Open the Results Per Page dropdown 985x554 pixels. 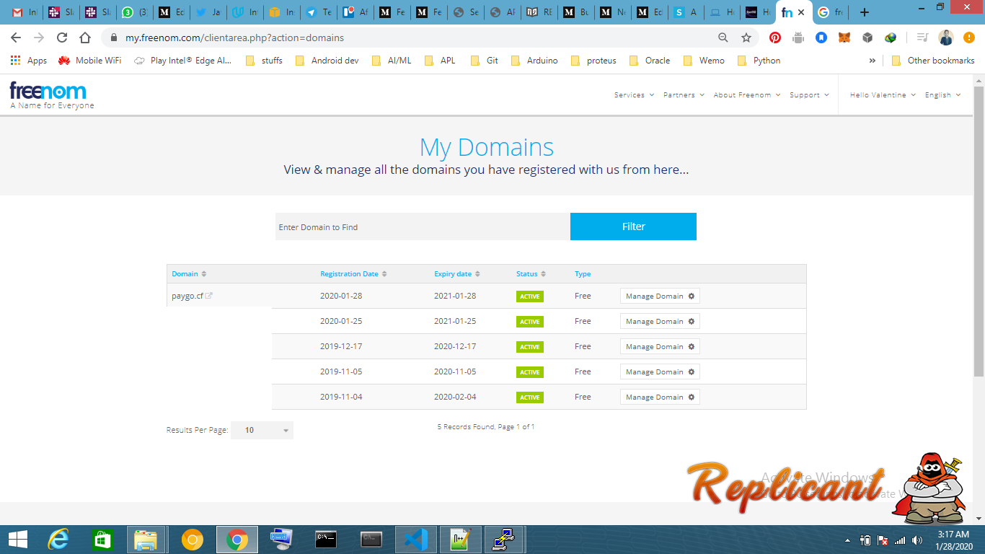tap(262, 430)
